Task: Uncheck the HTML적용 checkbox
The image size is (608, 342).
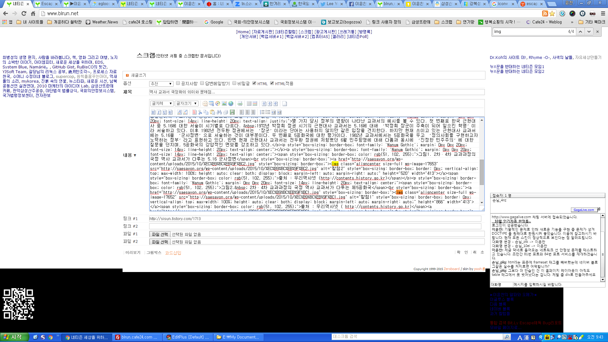Action: pos(272,83)
